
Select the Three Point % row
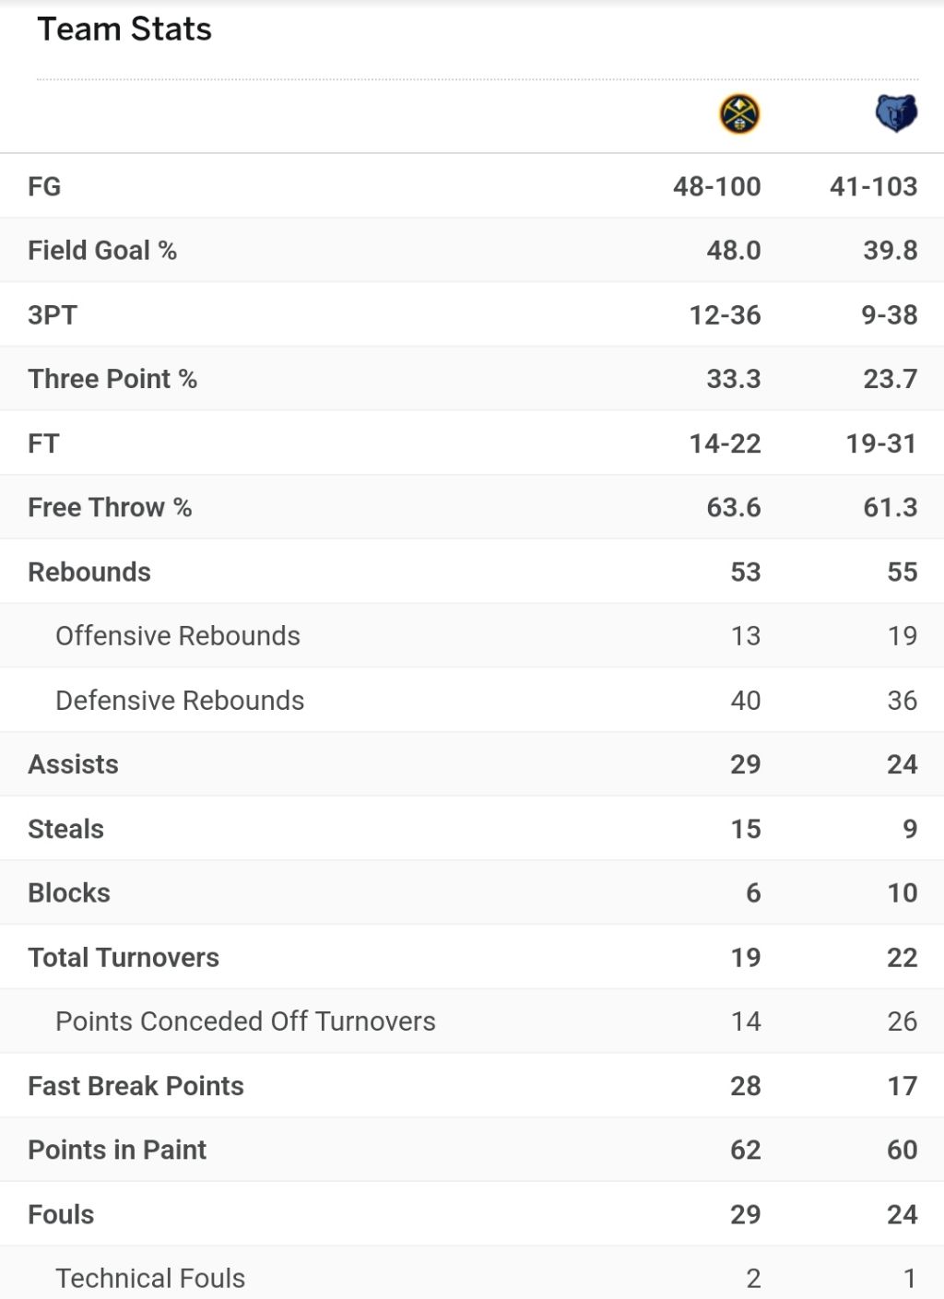[x=472, y=379]
